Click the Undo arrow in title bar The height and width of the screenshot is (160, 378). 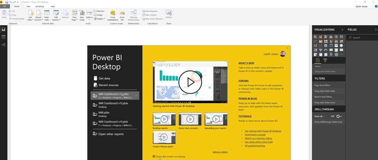point(11,2)
